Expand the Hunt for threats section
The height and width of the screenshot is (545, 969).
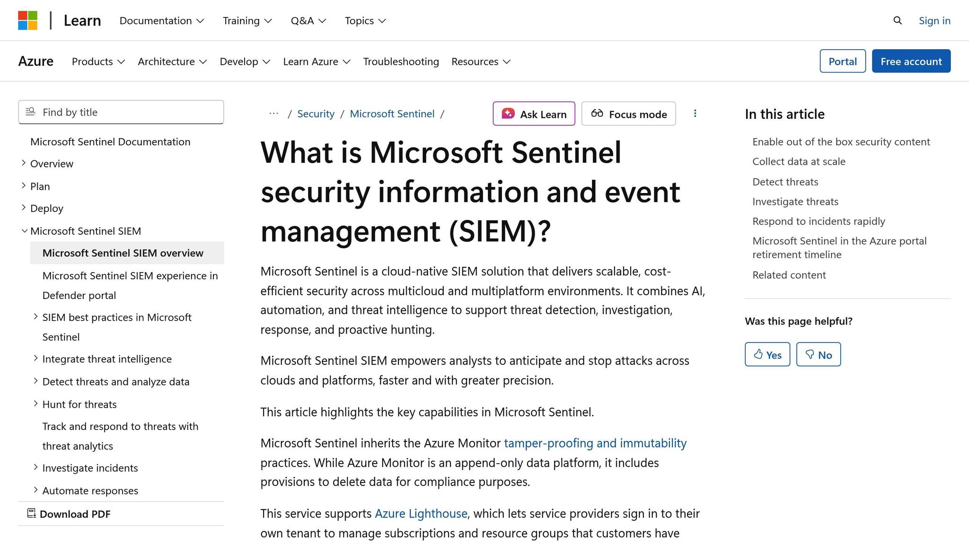[x=36, y=403]
